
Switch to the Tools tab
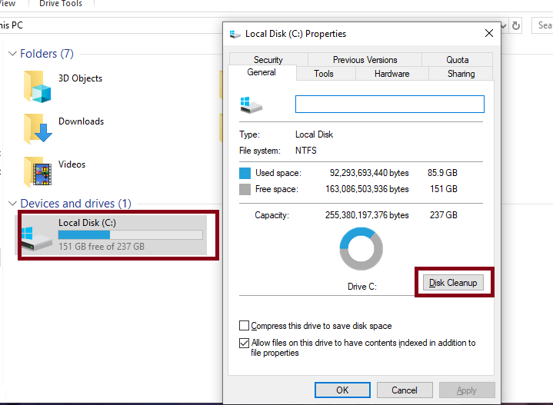(x=323, y=74)
